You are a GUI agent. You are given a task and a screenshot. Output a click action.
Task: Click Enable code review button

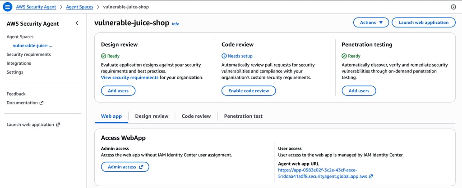(249, 91)
